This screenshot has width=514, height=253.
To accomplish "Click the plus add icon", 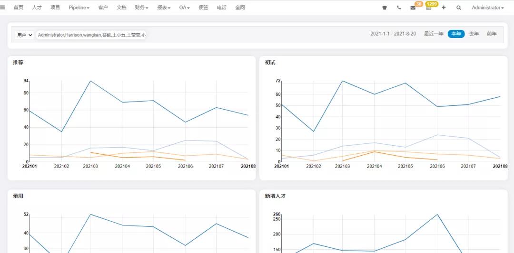I will pos(444,8).
